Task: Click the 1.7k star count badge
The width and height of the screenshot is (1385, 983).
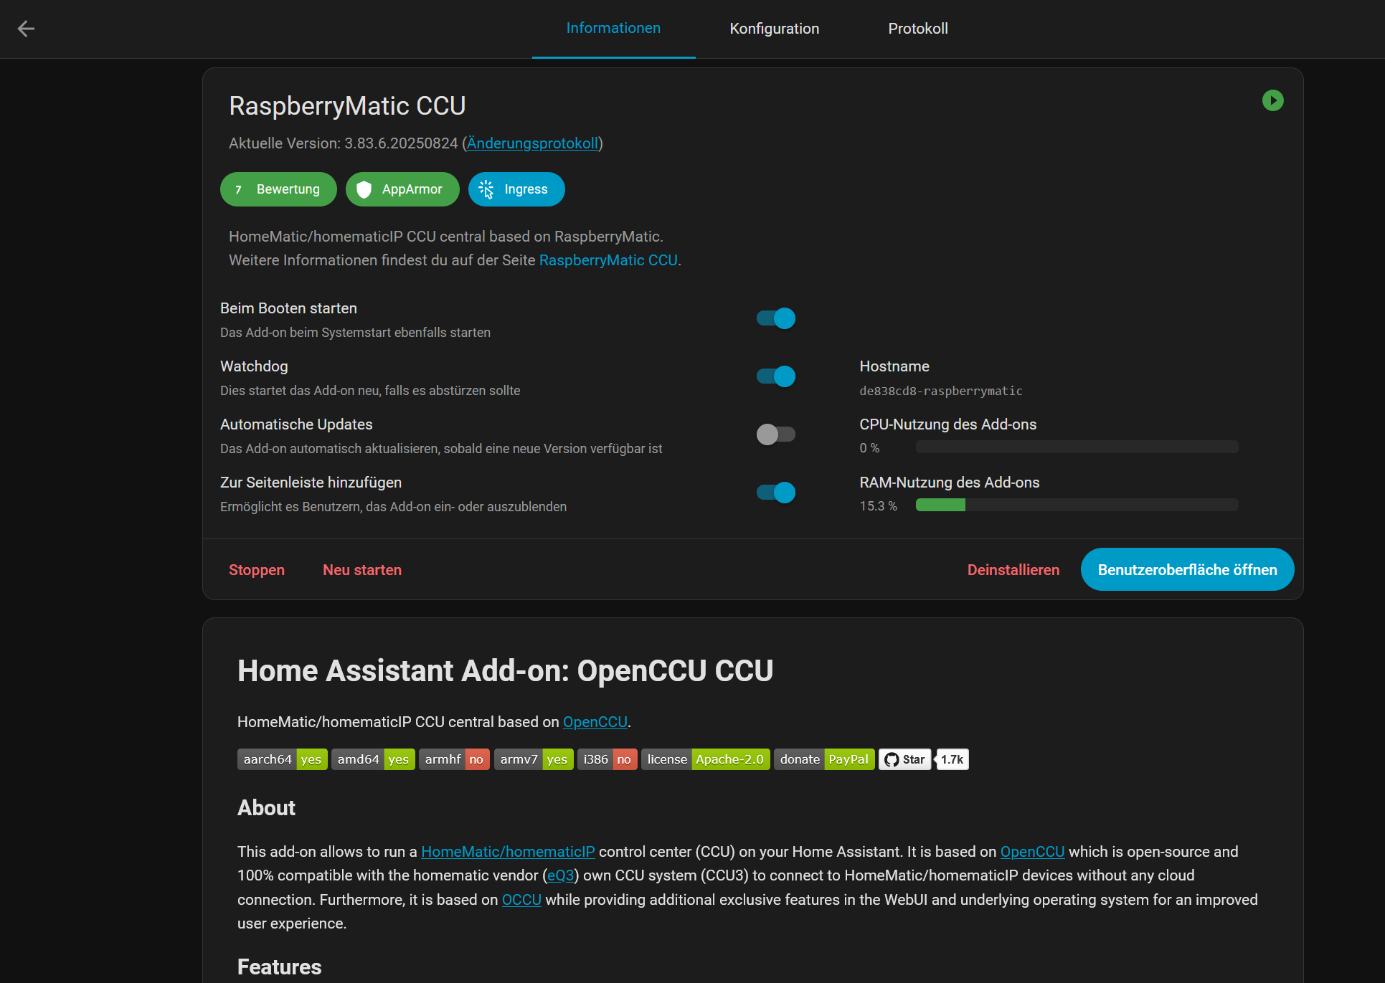Action: 952,759
